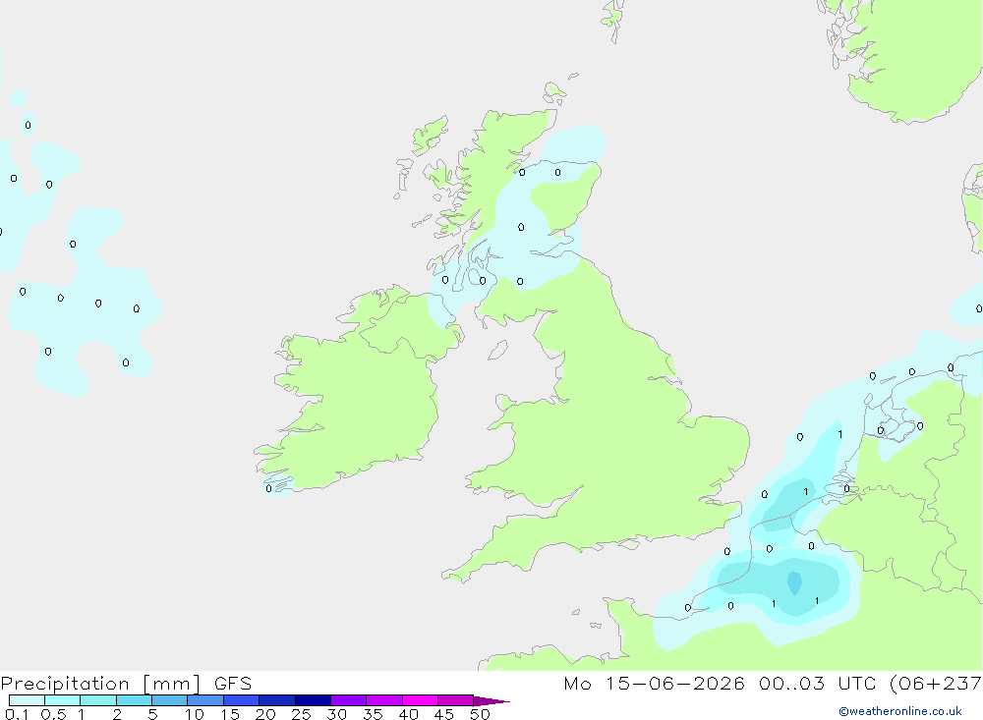The width and height of the screenshot is (983, 720).
Task: Click the 'Mo 15-06-2026' date text
Action: tap(655, 684)
